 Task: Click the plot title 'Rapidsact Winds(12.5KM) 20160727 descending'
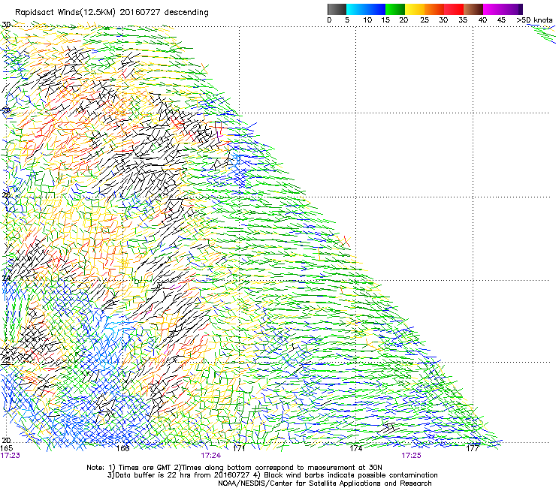[x=112, y=13]
